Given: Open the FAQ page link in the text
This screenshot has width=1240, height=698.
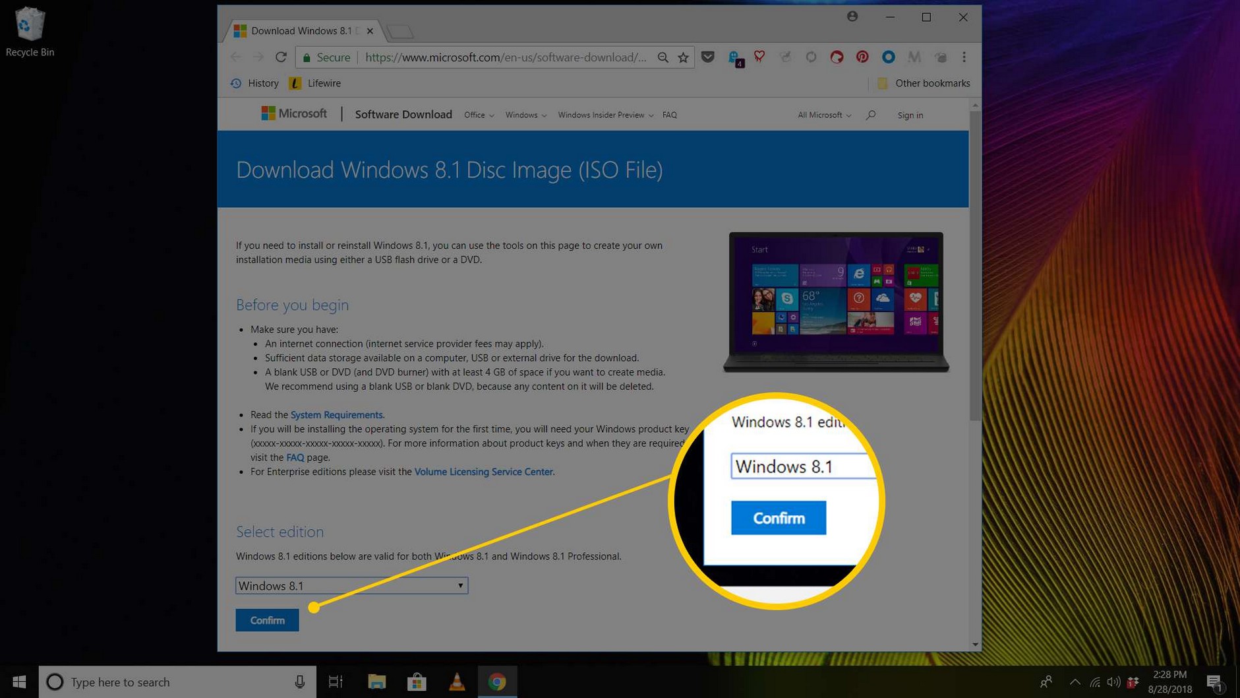Looking at the screenshot, I should (x=295, y=457).
